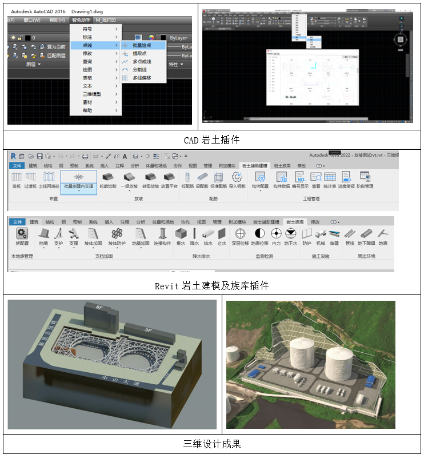
Task: Select the 编号显示 tool
Action: (x=300, y=180)
